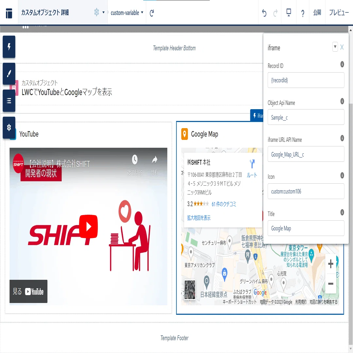This screenshot has height=353, width=353.
Task: Select the iframe component label tab
Action: (x=257, y=115)
